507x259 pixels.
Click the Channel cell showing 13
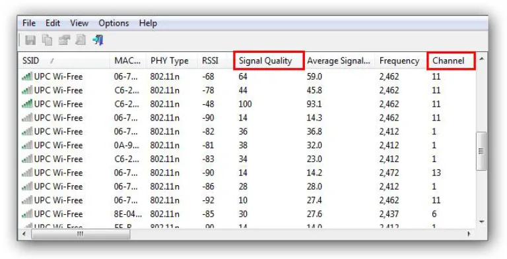pyautogui.click(x=436, y=173)
